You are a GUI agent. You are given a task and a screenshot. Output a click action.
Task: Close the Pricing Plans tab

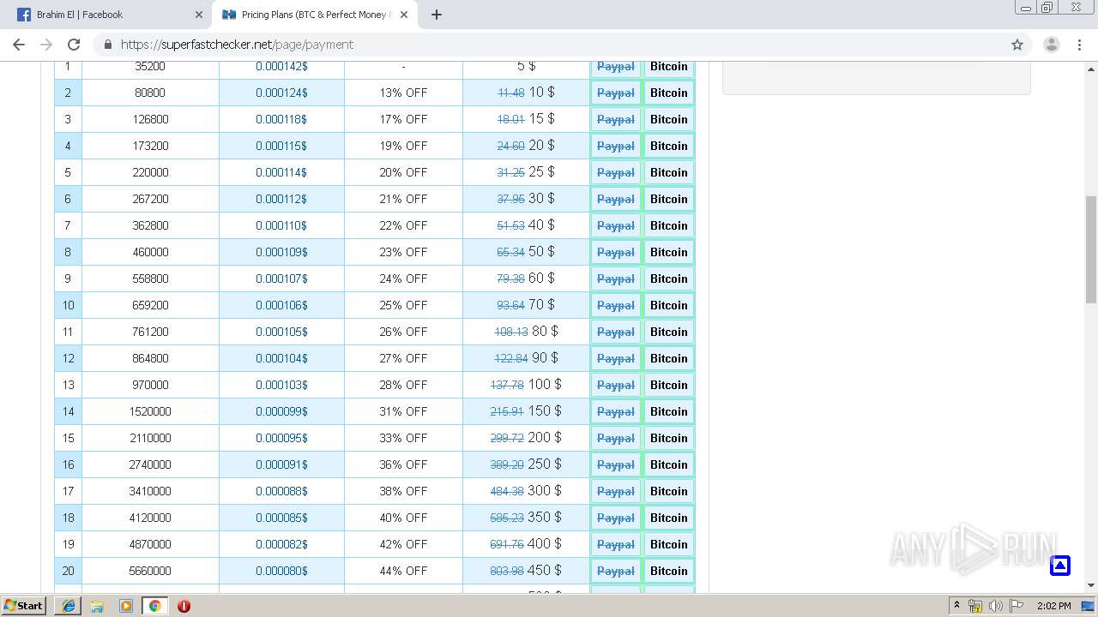(x=404, y=15)
